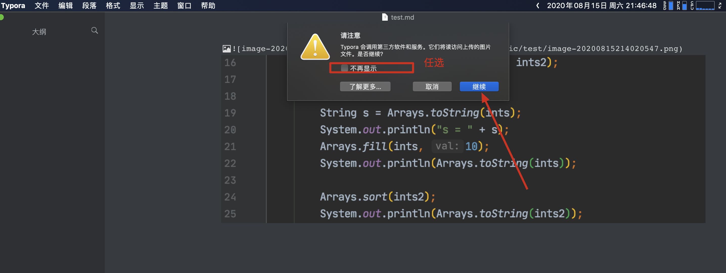The image size is (726, 273).
Task: Open the 文件 menu
Action: pyautogui.click(x=42, y=6)
